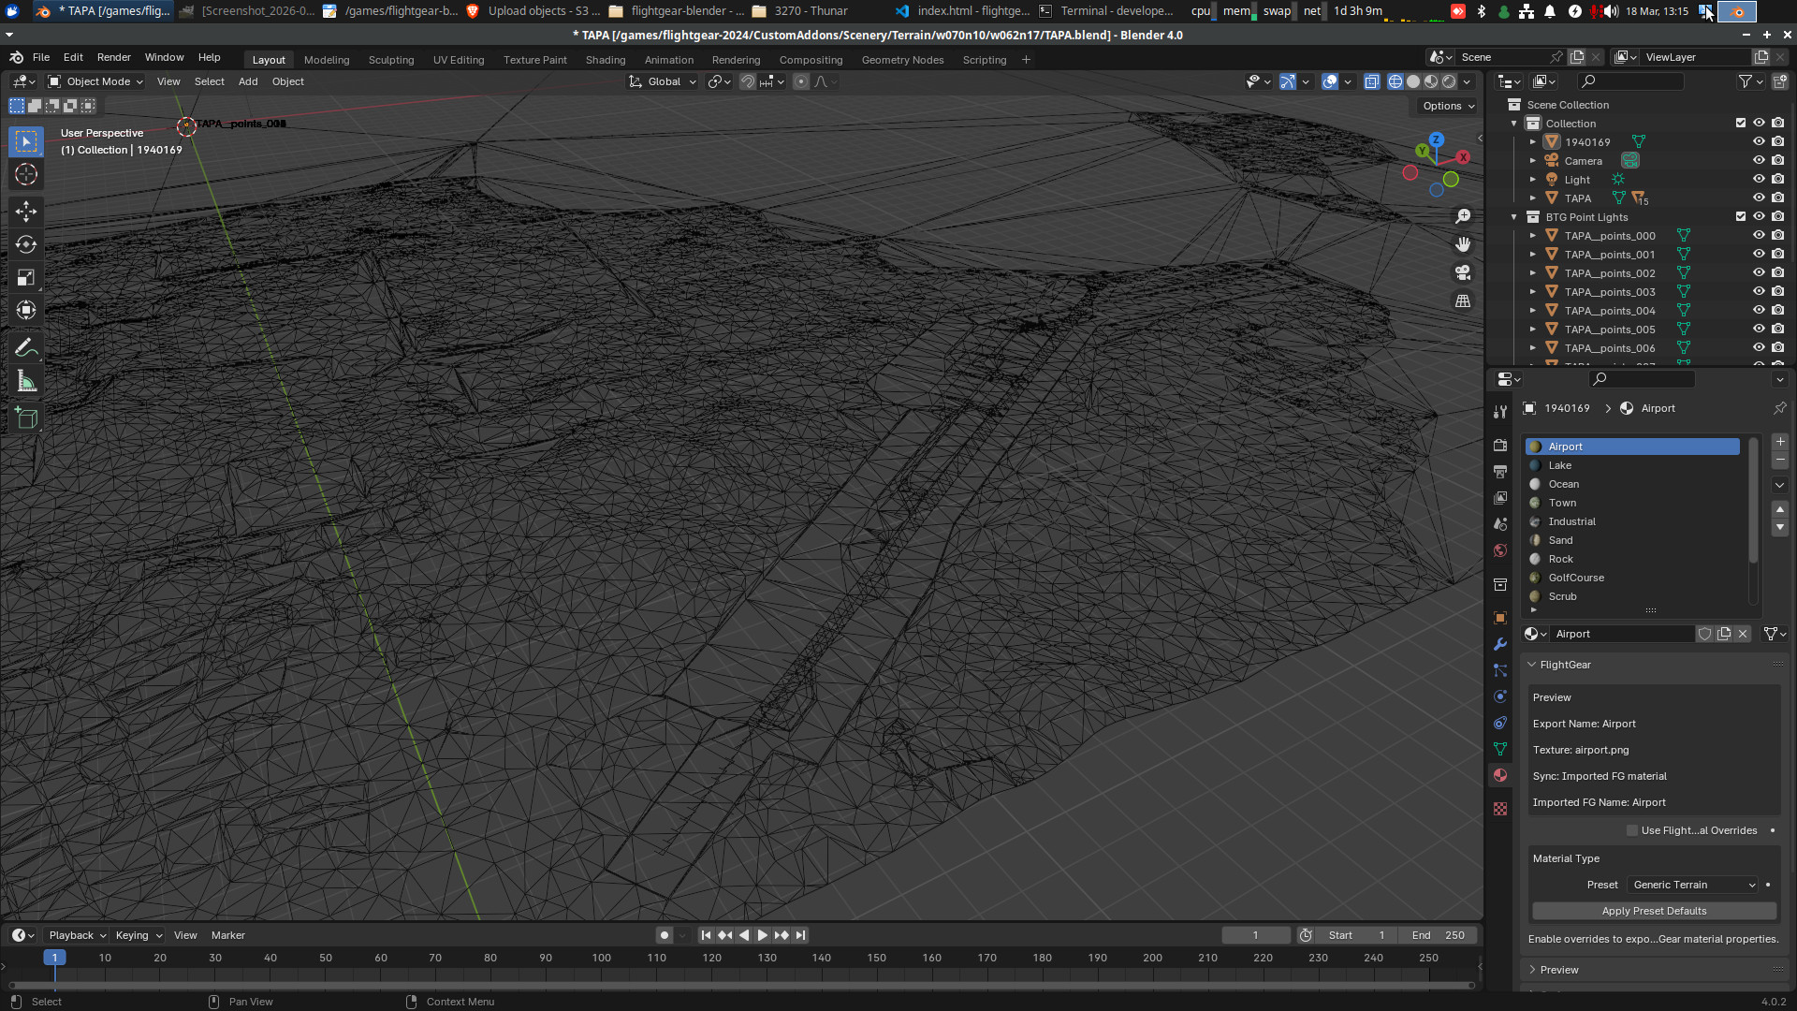Hide the Light object in the outliner
The image size is (1797, 1011).
point(1759,179)
